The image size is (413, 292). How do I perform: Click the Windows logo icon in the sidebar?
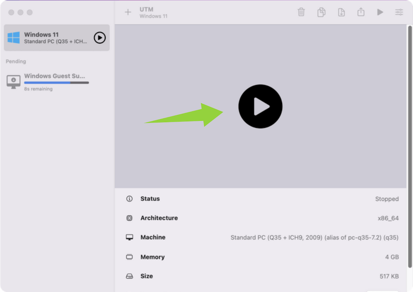point(14,38)
